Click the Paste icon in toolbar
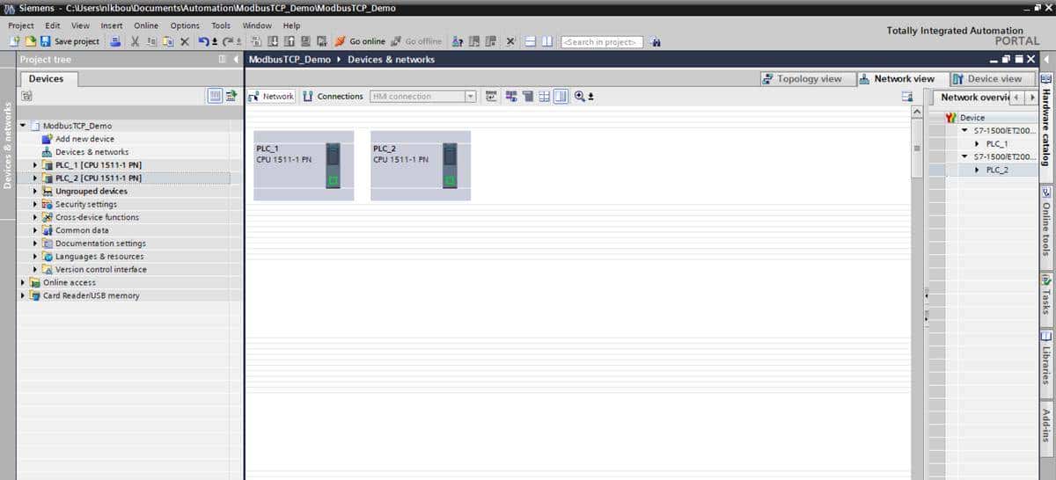1056x480 pixels. pos(167,41)
